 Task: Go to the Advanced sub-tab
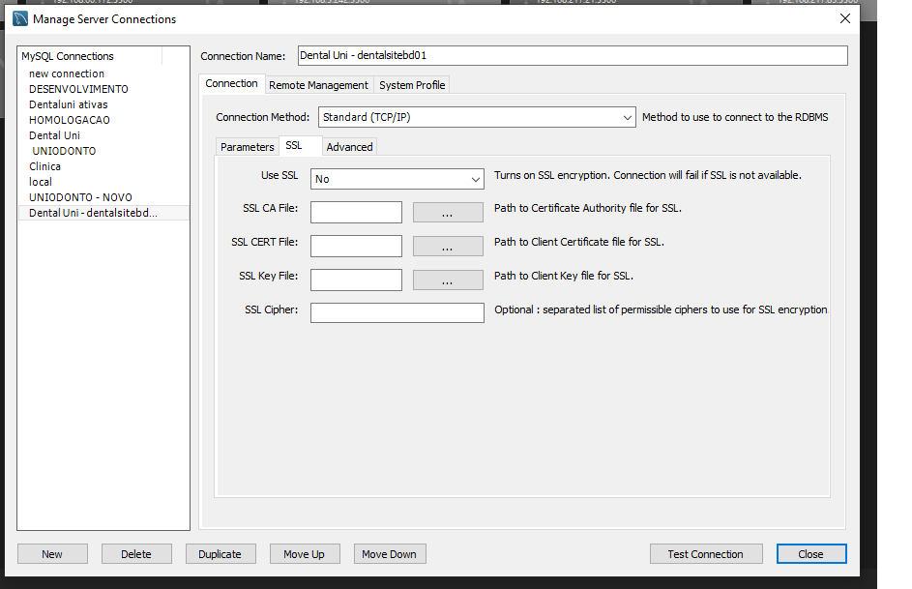pos(349,147)
